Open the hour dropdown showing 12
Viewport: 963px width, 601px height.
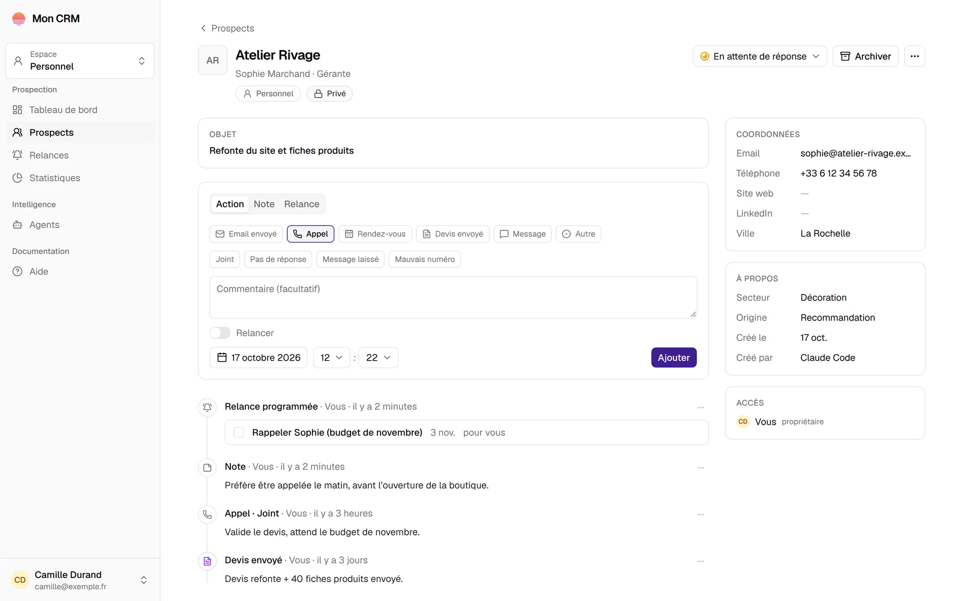(x=331, y=358)
